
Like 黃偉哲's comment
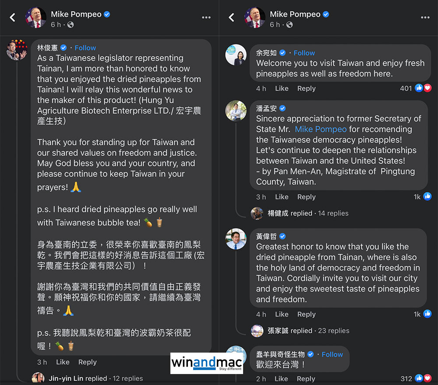(x=282, y=314)
